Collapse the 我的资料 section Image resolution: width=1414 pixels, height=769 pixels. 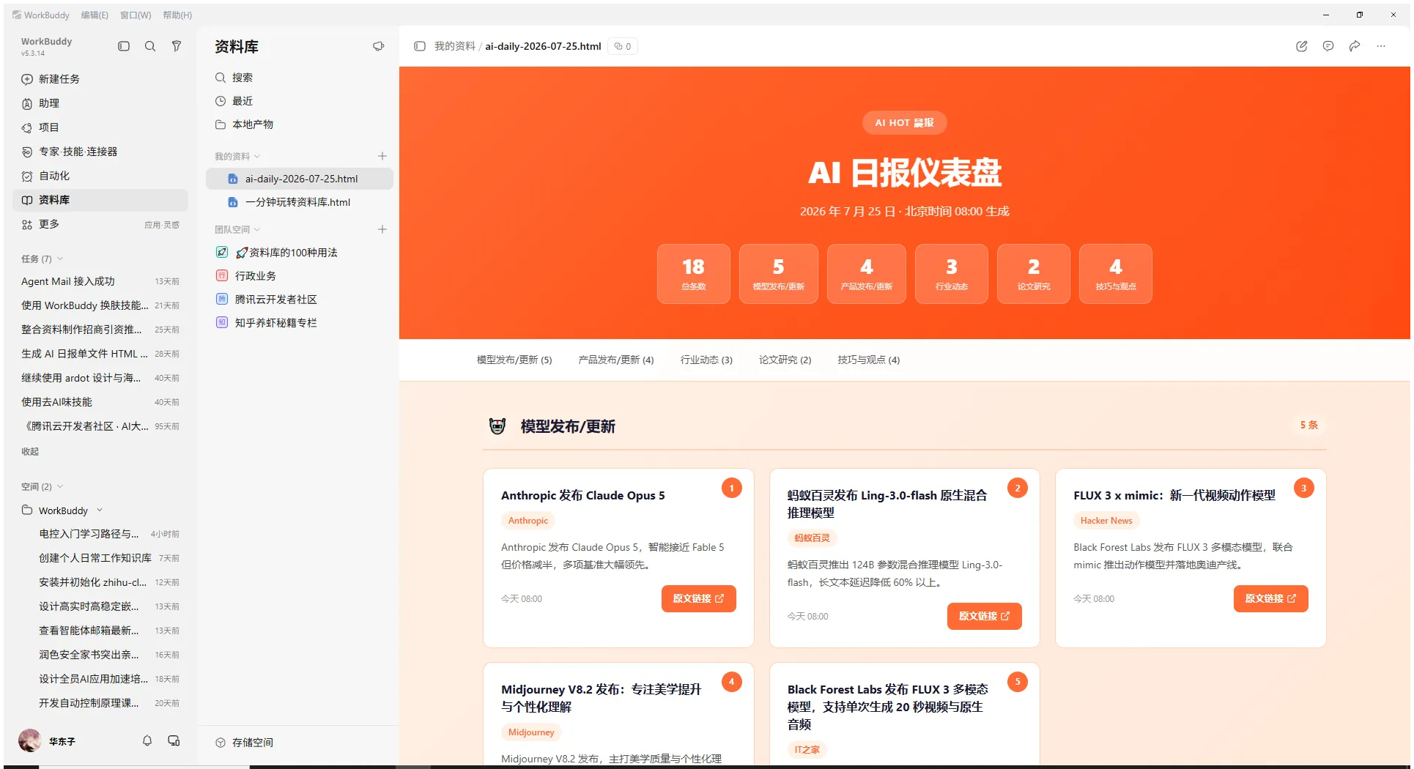(257, 157)
